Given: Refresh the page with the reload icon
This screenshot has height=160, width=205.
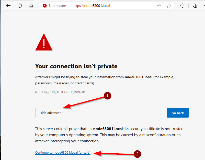Looking at the screenshot, I should [x=20, y=6].
